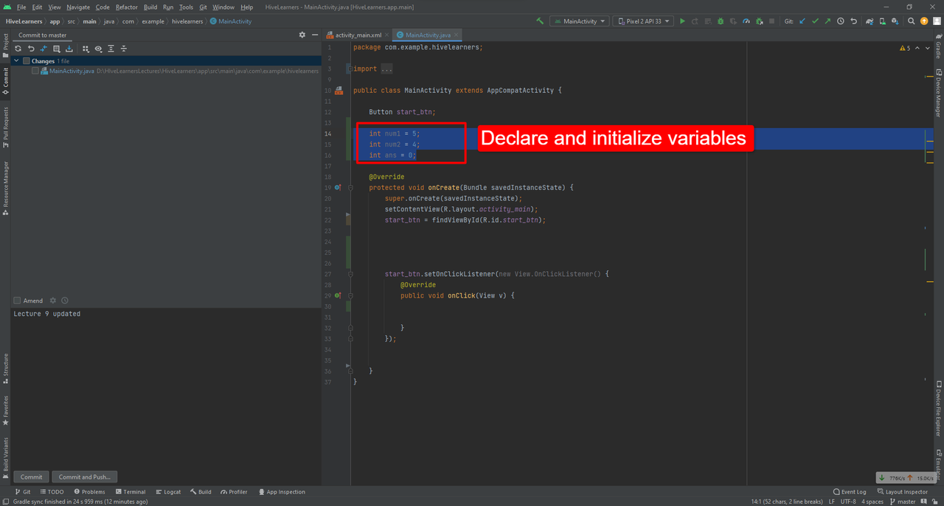Image resolution: width=944 pixels, height=506 pixels.
Task: Open the Logcat tool window
Action: click(x=168, y=492)
